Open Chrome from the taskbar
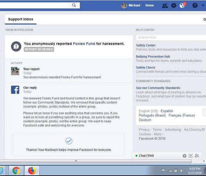 point(16,170)
